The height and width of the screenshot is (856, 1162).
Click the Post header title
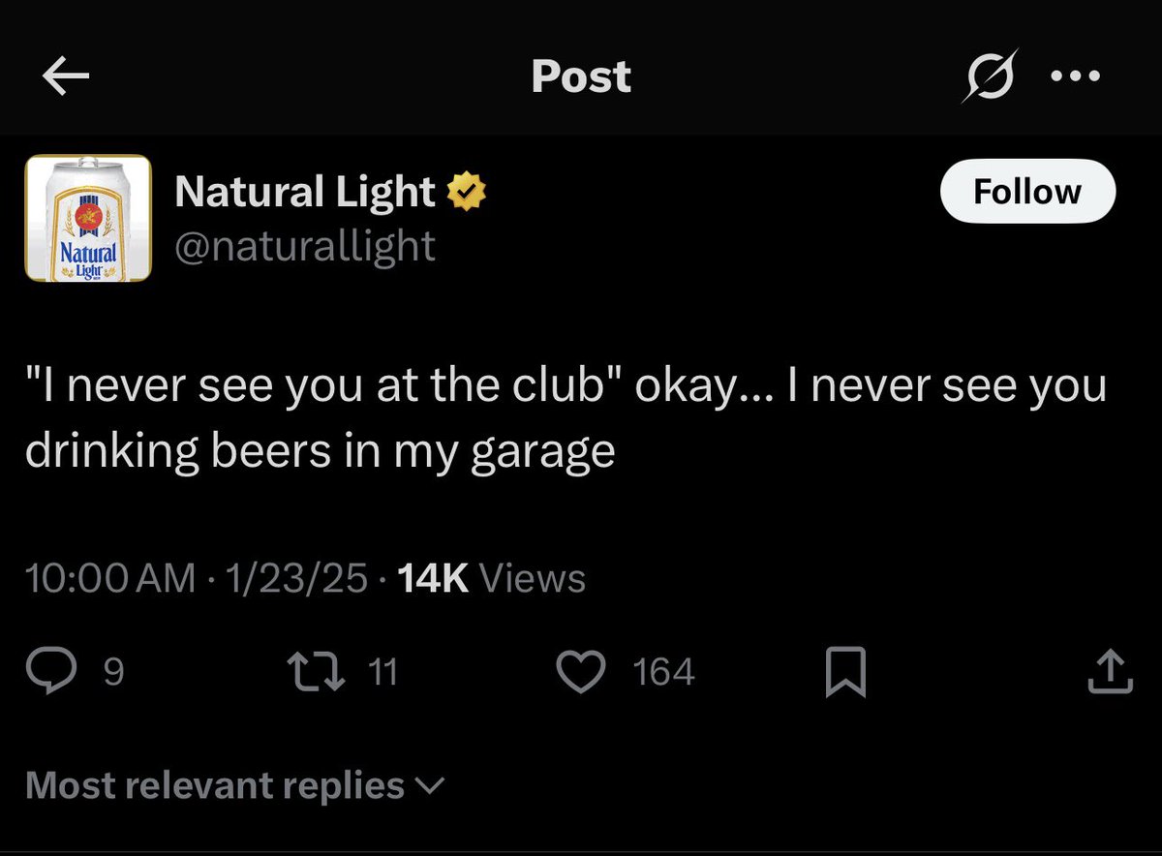[x=581, y=77]
